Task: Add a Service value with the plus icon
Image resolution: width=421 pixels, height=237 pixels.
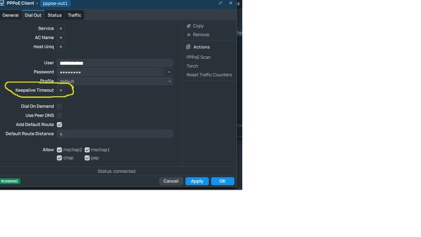Action: pos(60,29)
